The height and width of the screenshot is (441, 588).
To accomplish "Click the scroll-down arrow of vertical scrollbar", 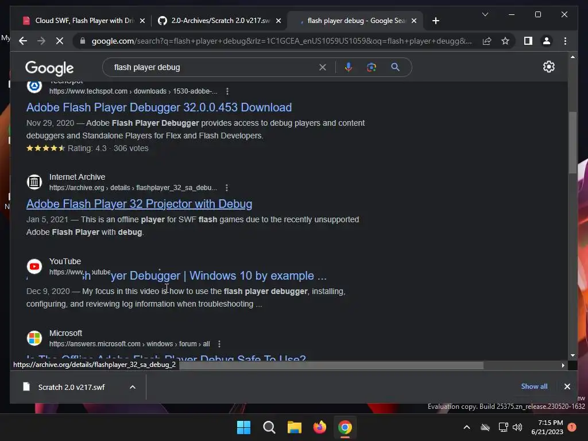I will [x=572, y=355].
